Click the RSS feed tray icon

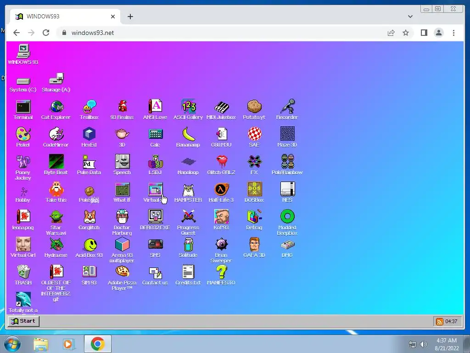[439, 321]
